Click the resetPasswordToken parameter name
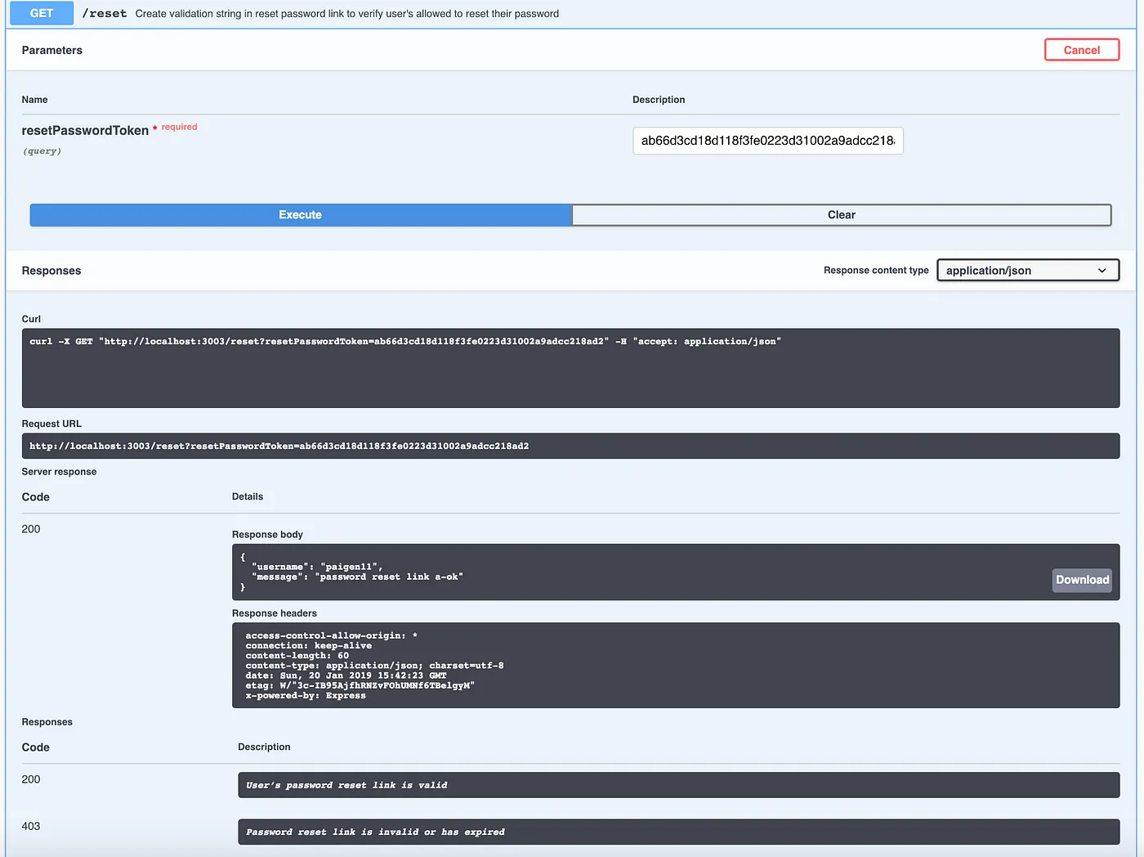 coord(85,131)
